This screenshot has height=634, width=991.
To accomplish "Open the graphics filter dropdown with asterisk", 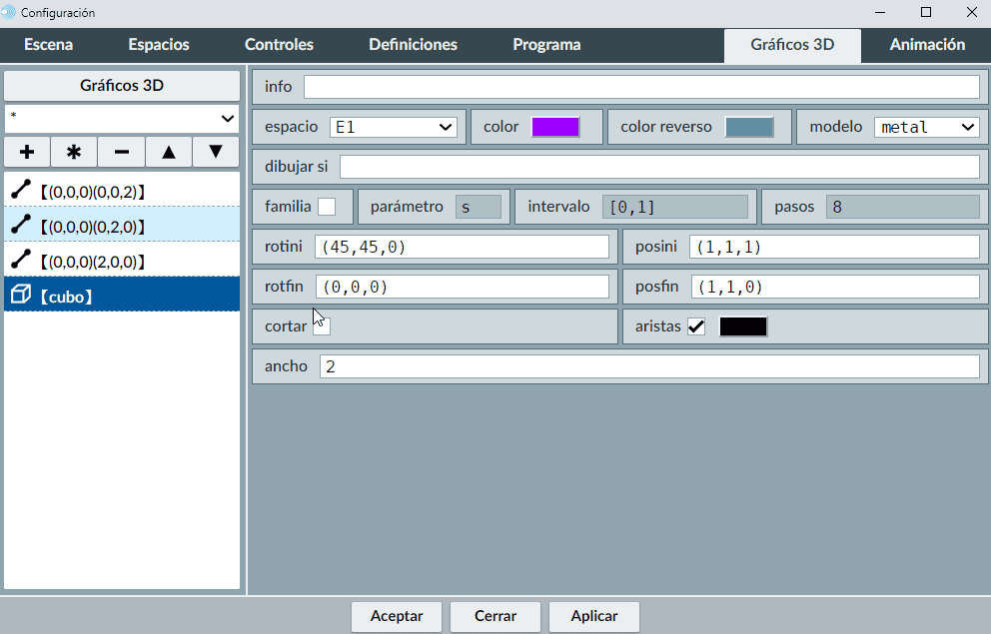I will click(x=122, y=118).
